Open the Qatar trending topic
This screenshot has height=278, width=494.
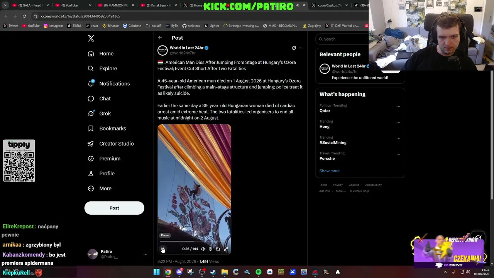coord(325,111)
